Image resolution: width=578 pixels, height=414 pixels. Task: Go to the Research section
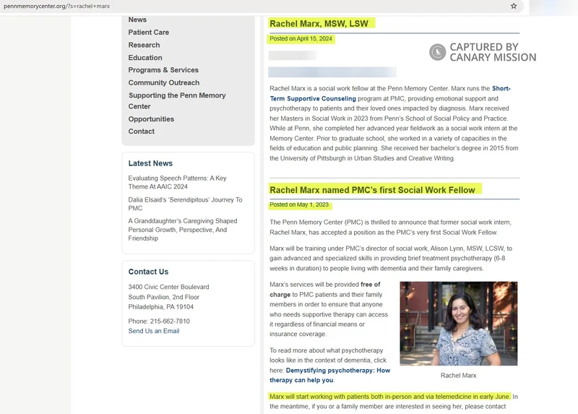click(x=144, y=45)
